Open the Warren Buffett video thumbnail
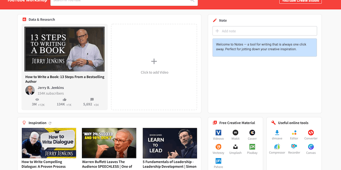Screen dimensions: 341x170 coord(109,143)
